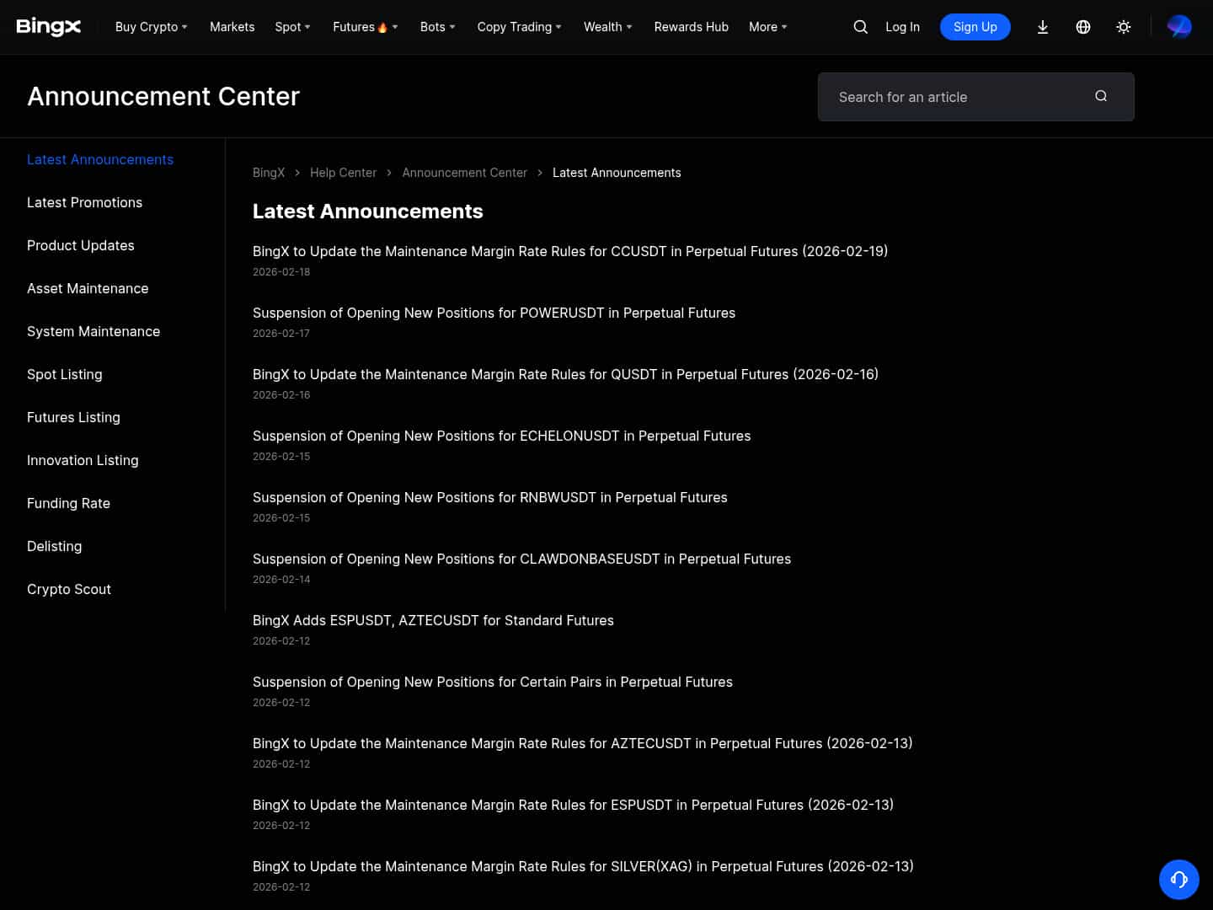Open the search icon in the top navigation
The image size is (1213, 910).
coord(860,27)
